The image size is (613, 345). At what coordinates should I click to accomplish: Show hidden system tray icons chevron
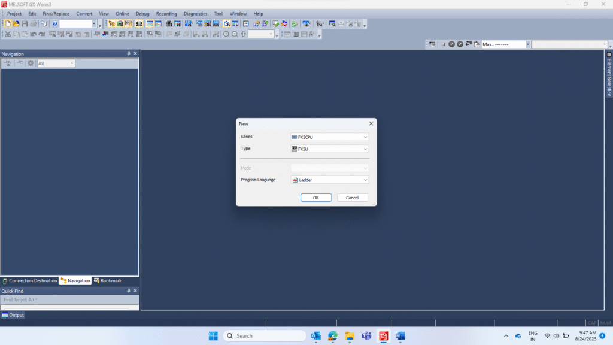pyautogui.click(x=506, y=335)
